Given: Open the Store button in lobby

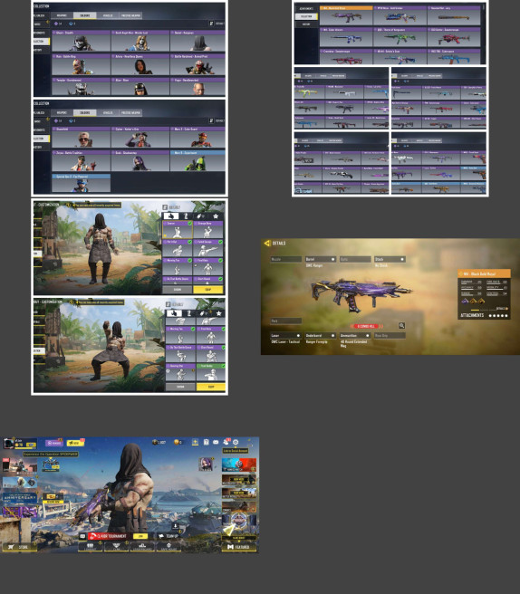Looking at the screenshot, I should 19,547.
